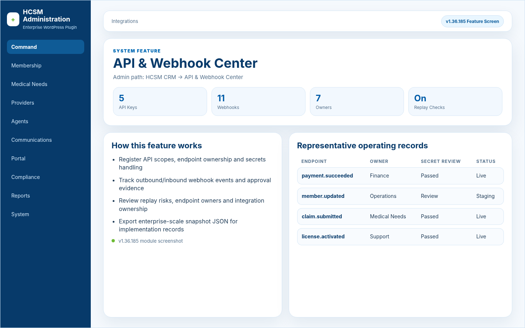Open the Command sidebar item

coord(46,47)
